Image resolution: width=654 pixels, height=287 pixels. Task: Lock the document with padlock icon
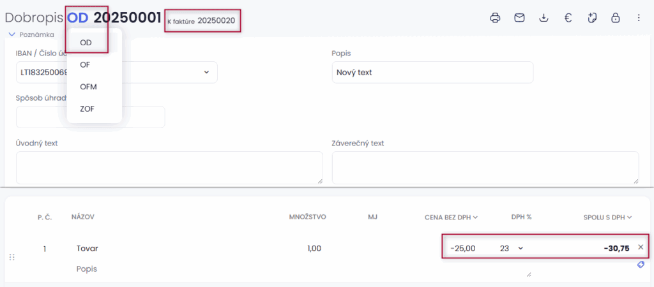click(615, 18)
